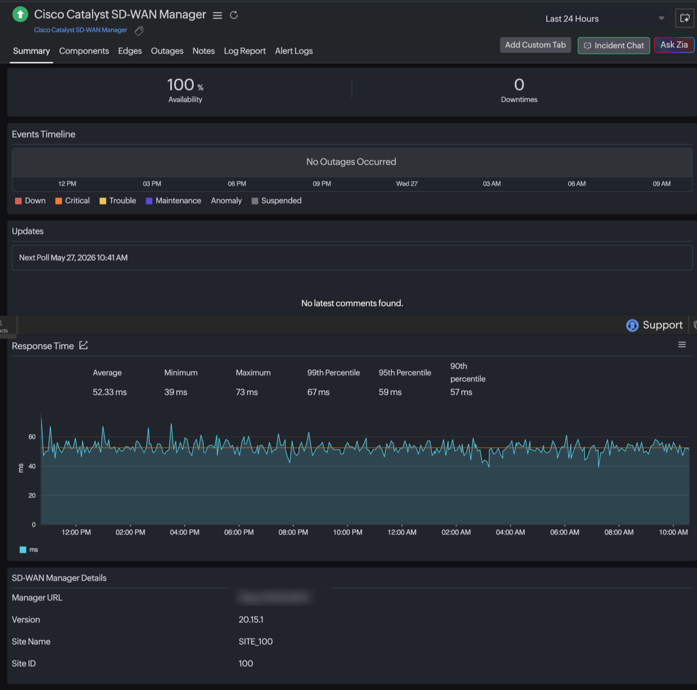Click the 95th Percentile 59 ms value
The width and height of the screenshot is (697, 690).
tap(390, 392)
